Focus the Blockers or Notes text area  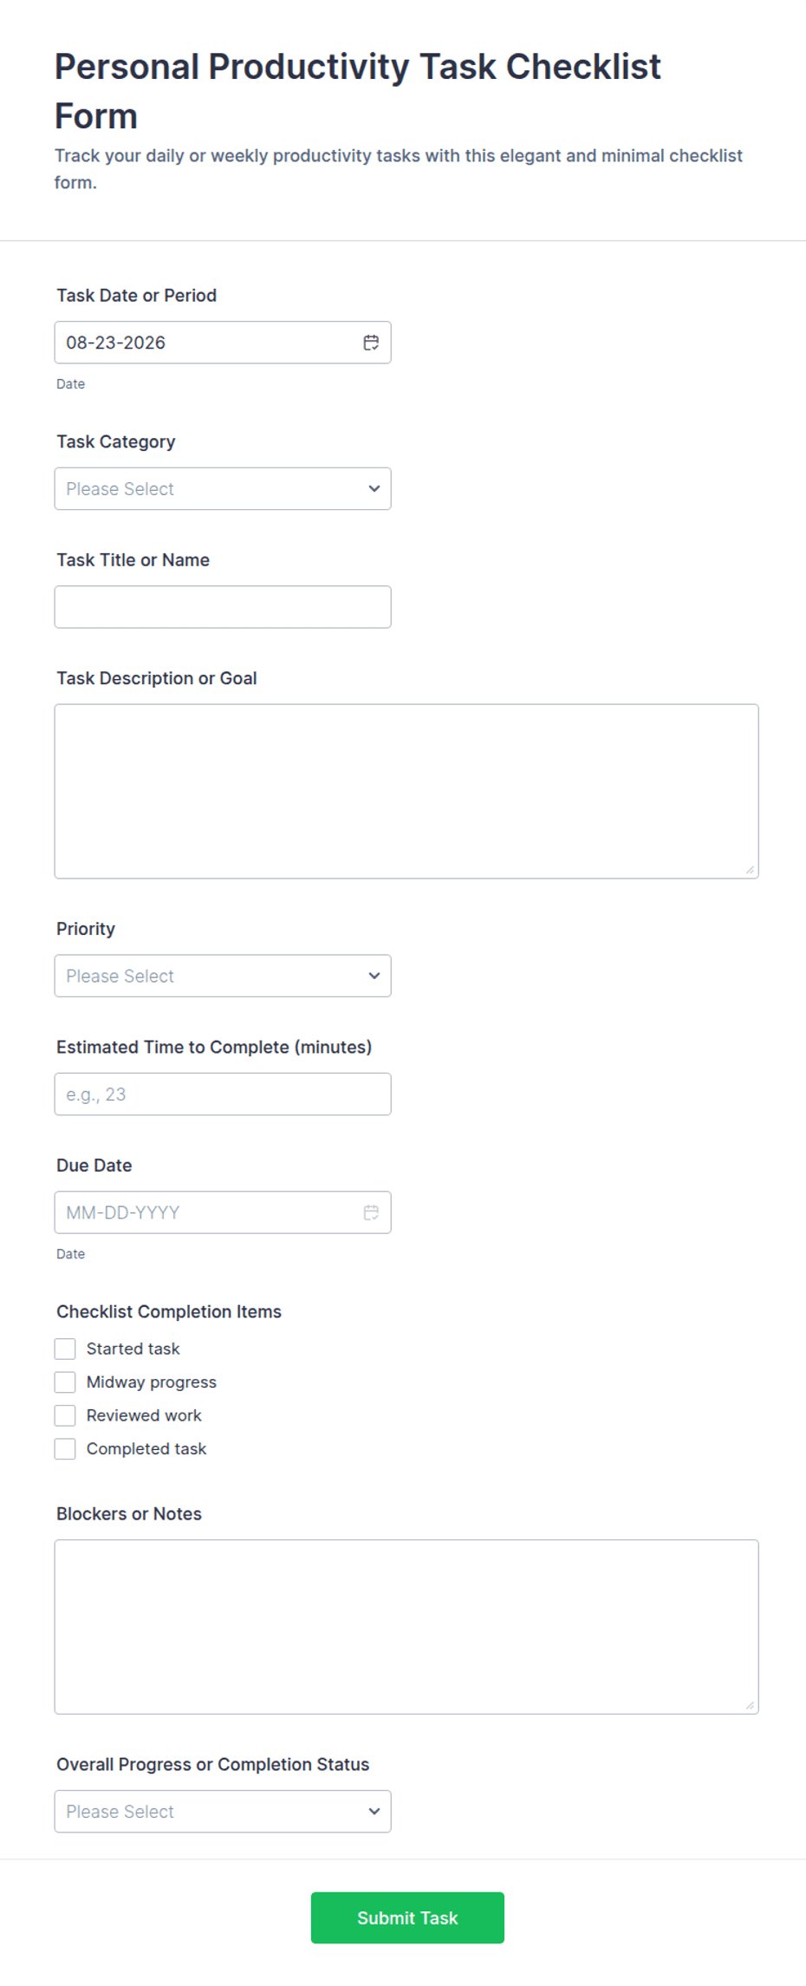pyautogui.click(x=406, y=1627)
